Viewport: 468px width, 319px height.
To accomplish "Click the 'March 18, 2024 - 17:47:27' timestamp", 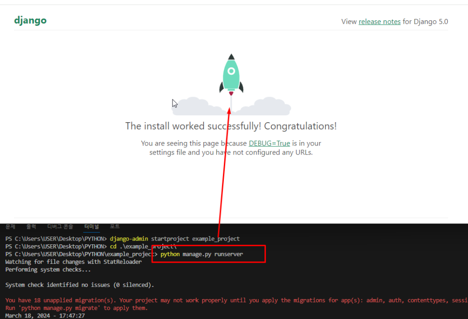I will click(x=45, y=316).
